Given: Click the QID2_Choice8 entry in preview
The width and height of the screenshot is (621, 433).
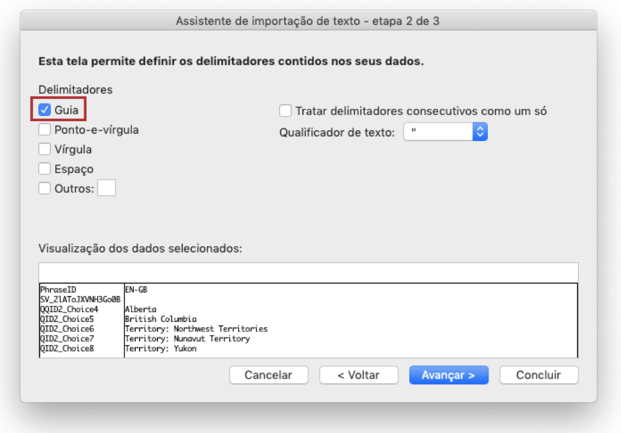Looking at the screenshot, I should tap(67, 349).
